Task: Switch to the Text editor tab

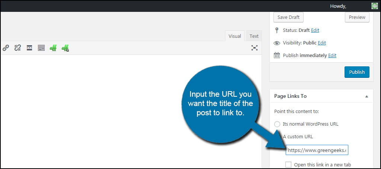Action: (254, 36)
